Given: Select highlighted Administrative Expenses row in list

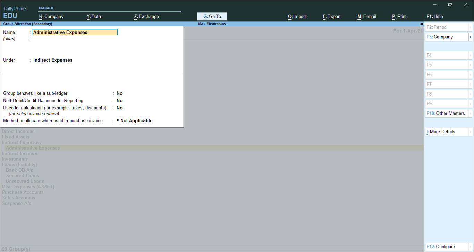Looking at the screenshot, I should click(212, 148).
